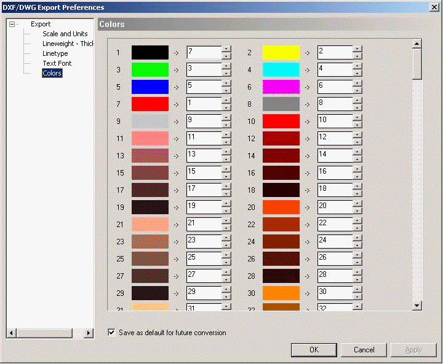Click color list scrollbar down arrow
443x364 pixels.
[417, 305]
